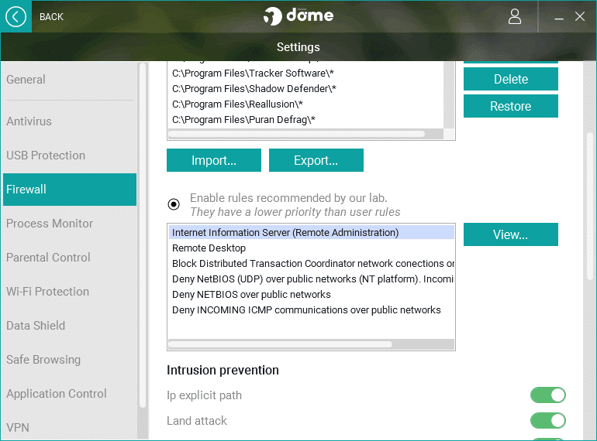
Task: Click vertical scrollbar of program paths list
Action: point(449,95)
